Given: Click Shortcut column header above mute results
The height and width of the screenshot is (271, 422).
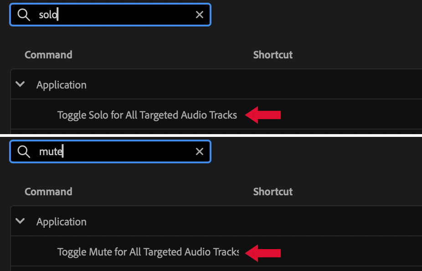Looking at the screenshot, I should (273, 192).
